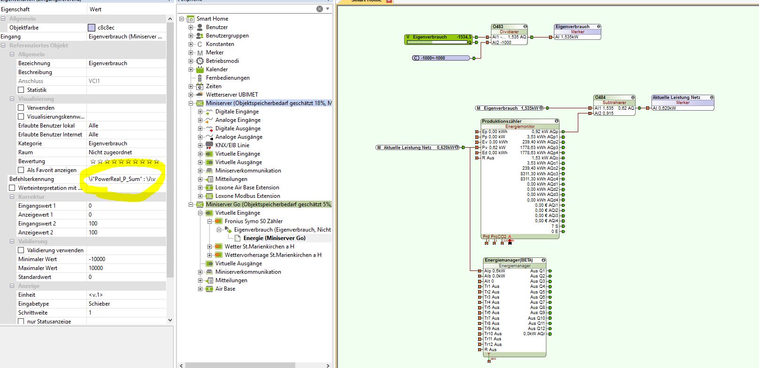759x368 pixels.
Task: Click the KNX/EIB Linie icon
Action: [209, 145]
